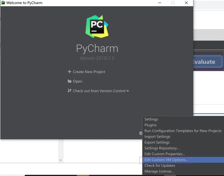This screenshot has width=224, height=176.
Task: Open Settings from the Configure menu
Action: tap(151, 119)
